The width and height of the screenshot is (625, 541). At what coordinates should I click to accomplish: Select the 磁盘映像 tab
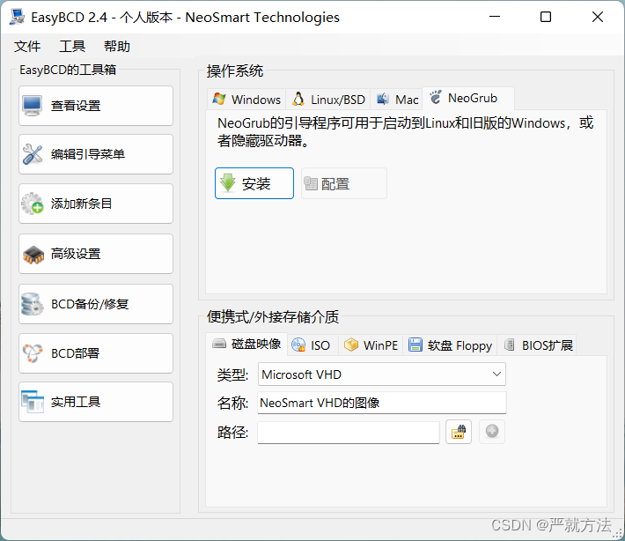pos(246,344)
